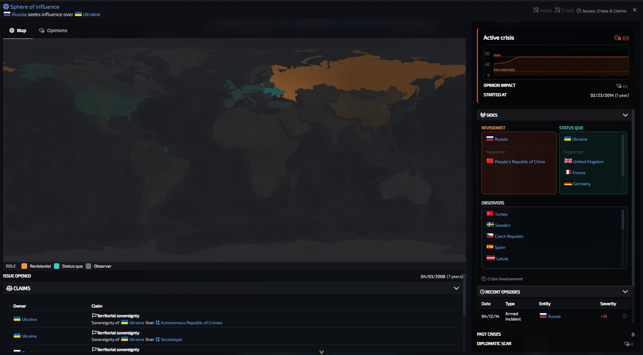Click the Revisionist orange legend swatch
Viewport: 643px width, 355px height.
(24, 266)
